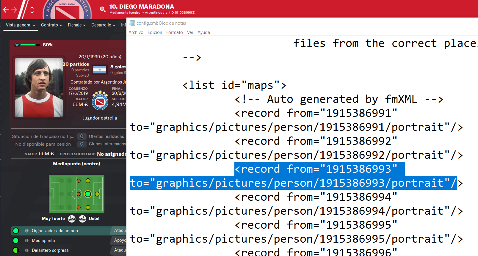
Task: Open the up/down history chevrons
Action: tap(32, 10)
